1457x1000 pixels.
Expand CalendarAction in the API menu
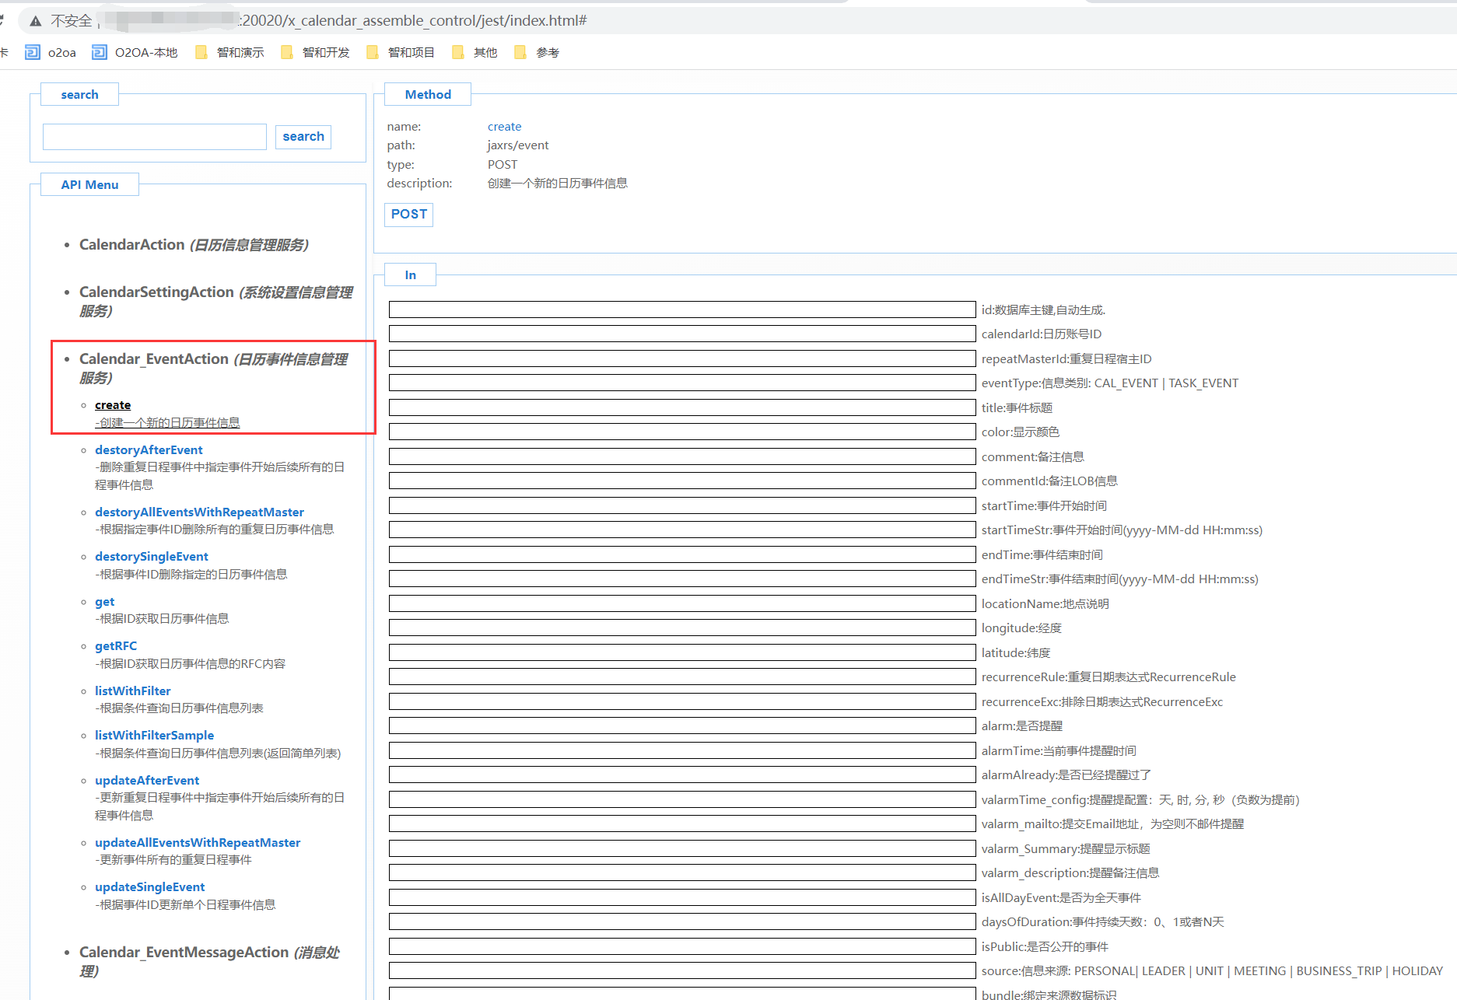(x=131, y=245)
